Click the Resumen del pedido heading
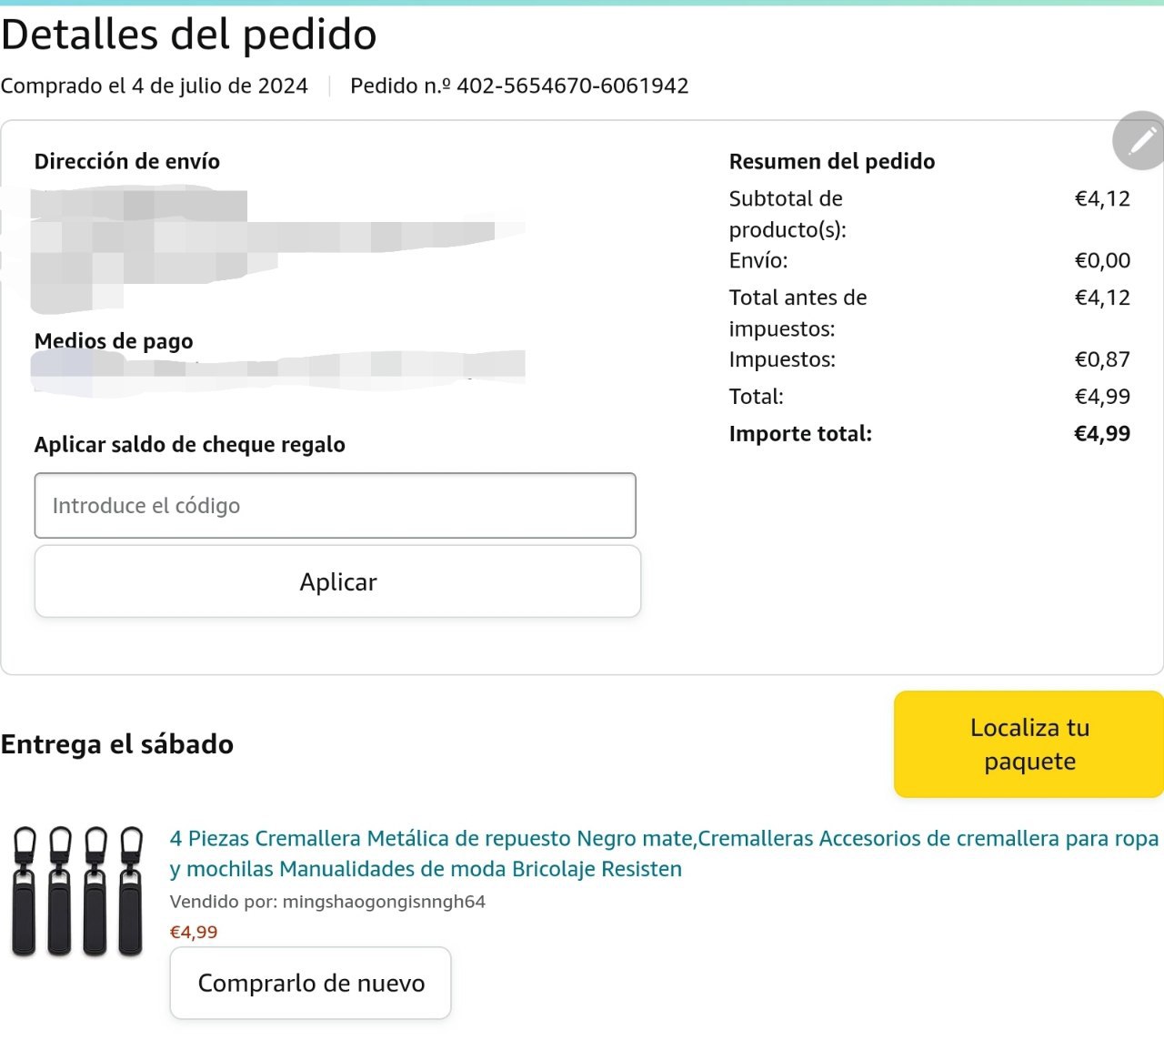This screenshot has width=1164, height=1040. point(832,161)
